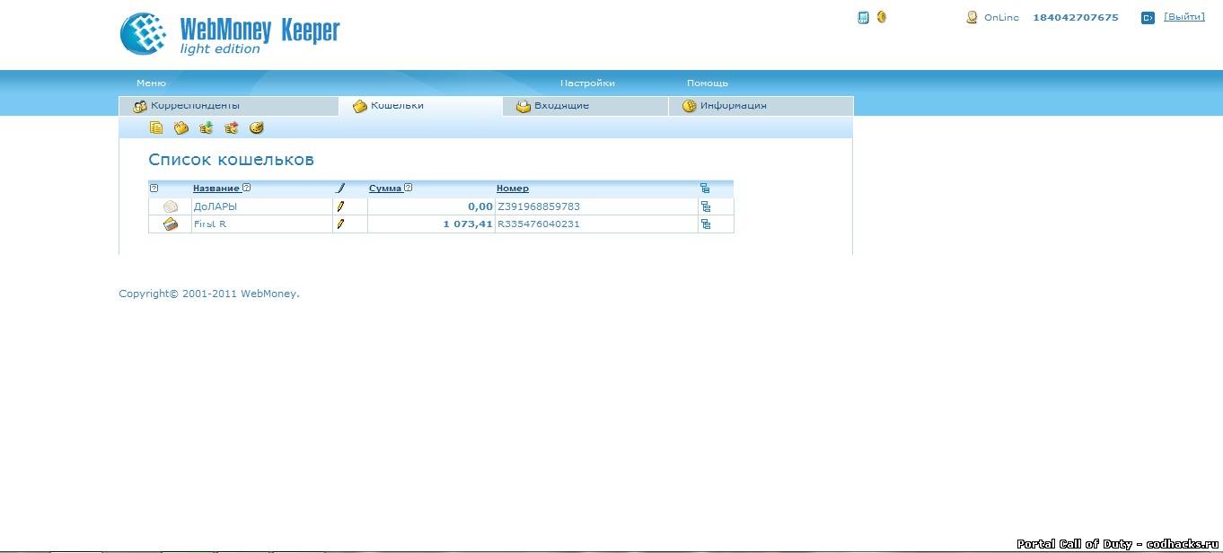Sort by Номер column header
The height and width of the screenshot is (553, 1223).
pyautogui.click(x=513, y=189)
